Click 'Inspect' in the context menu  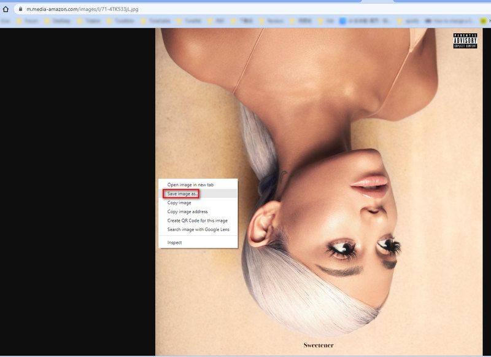(x=174, y=243)
